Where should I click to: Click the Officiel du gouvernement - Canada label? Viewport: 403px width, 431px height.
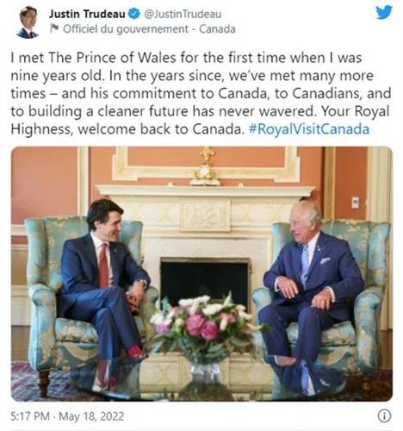coord(149,29)
